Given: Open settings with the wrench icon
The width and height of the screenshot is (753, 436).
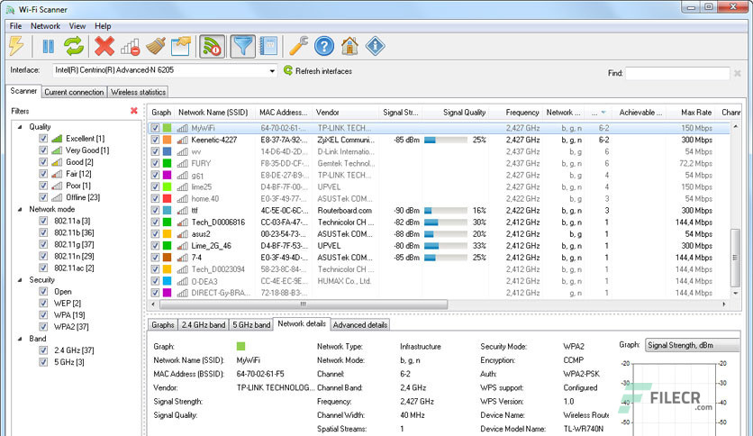Looking at the screenshot, I should click(x=299, y=47).
